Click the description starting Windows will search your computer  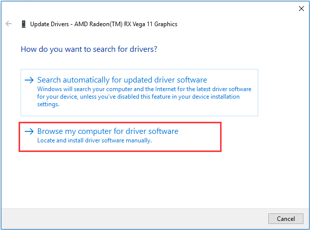144,97
